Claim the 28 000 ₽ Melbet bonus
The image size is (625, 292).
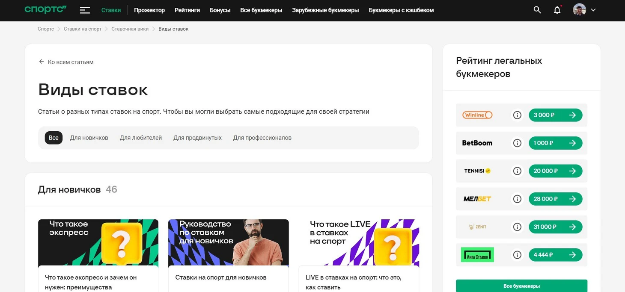[x=555, y=199]
